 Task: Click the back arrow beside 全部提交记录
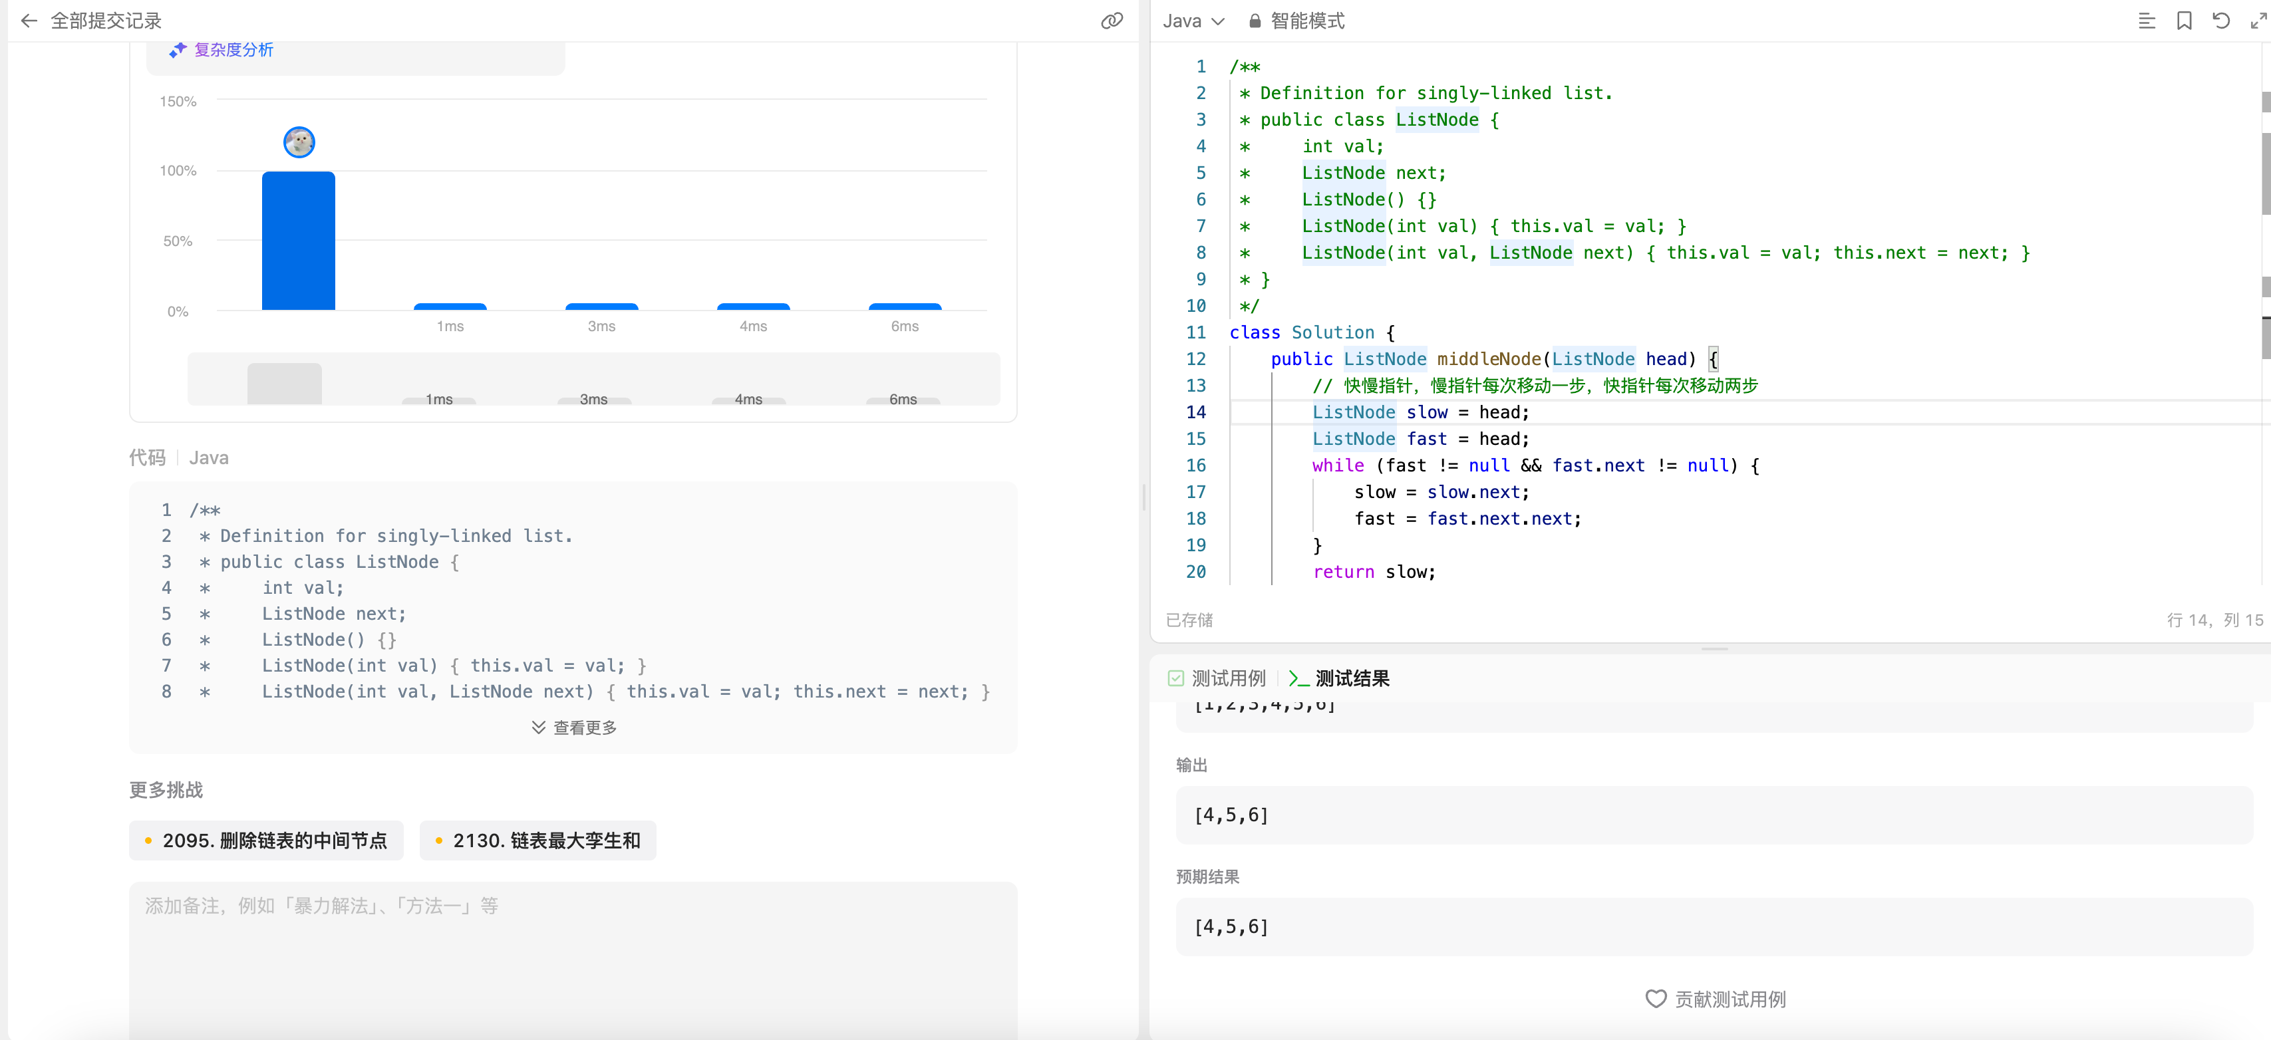click(28, 20)
